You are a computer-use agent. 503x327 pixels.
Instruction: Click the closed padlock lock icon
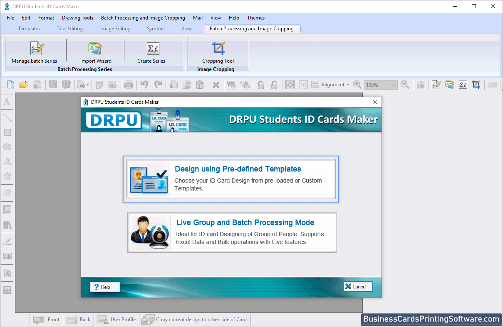[261, 85]
